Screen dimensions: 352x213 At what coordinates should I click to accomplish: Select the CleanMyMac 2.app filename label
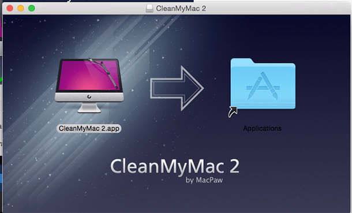point(89,128)
